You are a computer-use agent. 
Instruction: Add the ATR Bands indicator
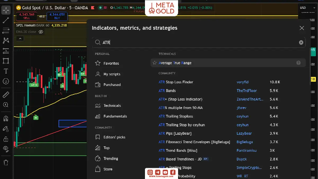pyautogui.click(x=167, y=91)
